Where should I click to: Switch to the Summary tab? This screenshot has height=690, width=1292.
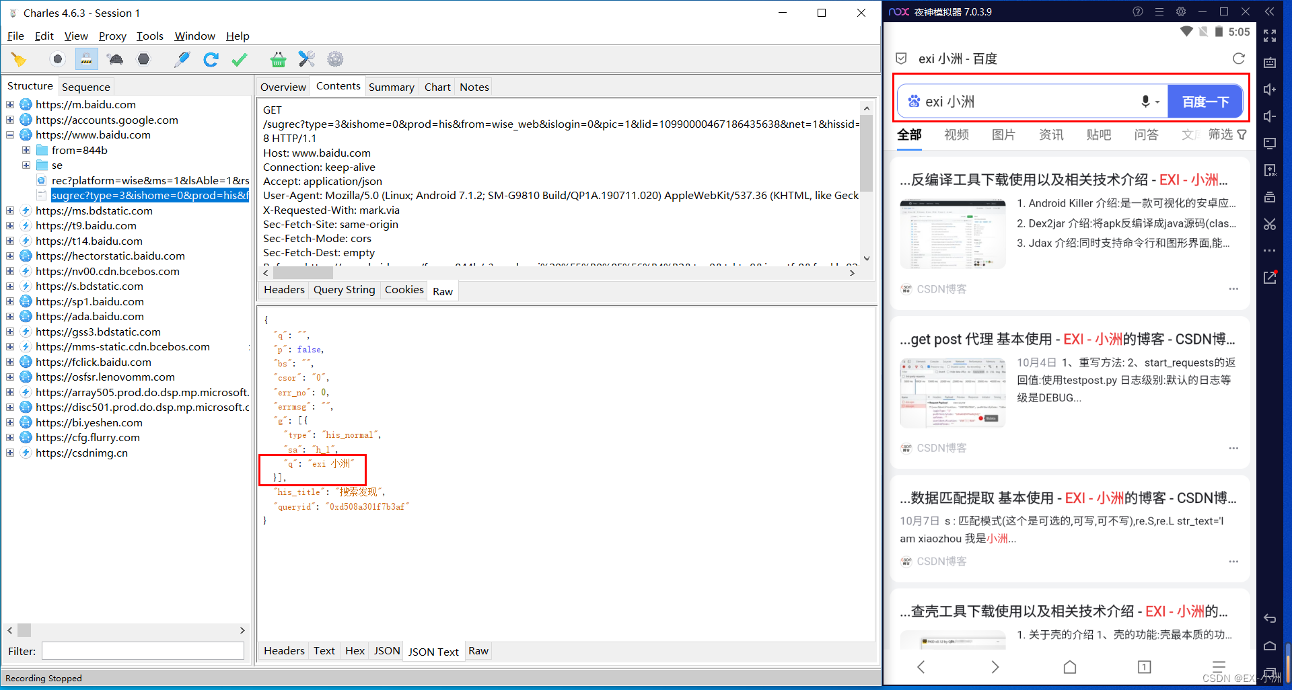391,87
